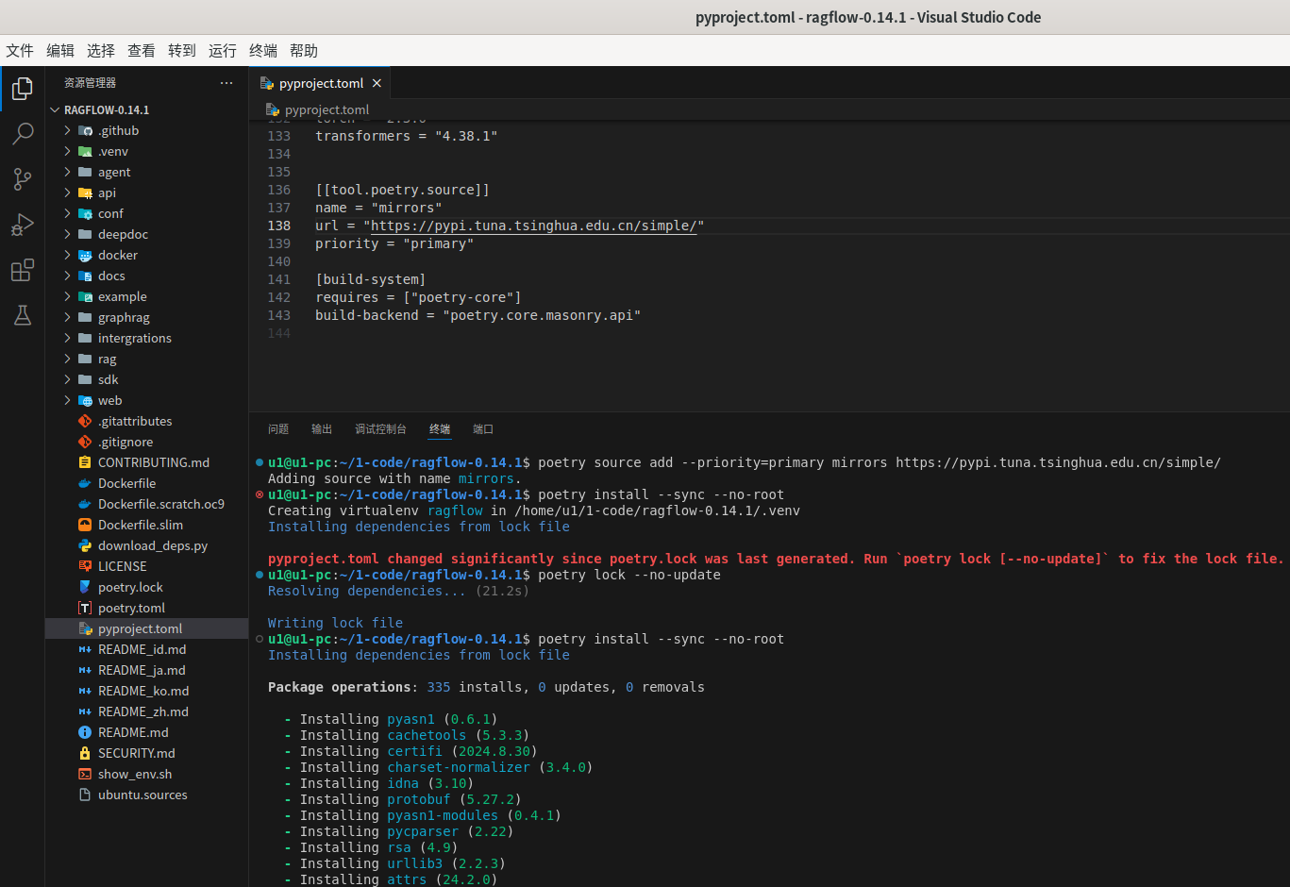
Task: Open the Run and Debug icon
Action: coord(23,225)
